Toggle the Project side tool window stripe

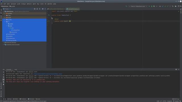click(1, 11)
